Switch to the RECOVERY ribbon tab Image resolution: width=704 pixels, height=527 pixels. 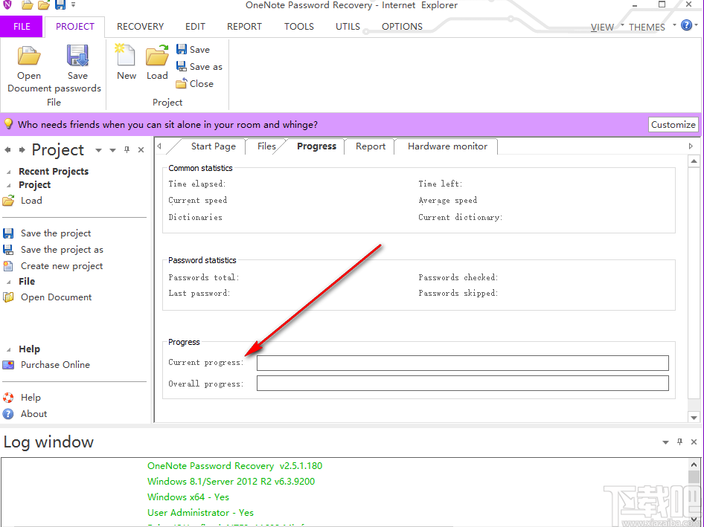(x=140, y=26)
